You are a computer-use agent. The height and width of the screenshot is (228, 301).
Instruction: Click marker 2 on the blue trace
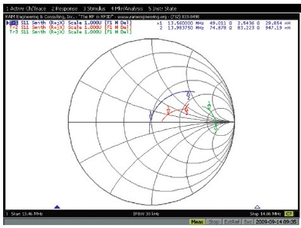(188, 95)
